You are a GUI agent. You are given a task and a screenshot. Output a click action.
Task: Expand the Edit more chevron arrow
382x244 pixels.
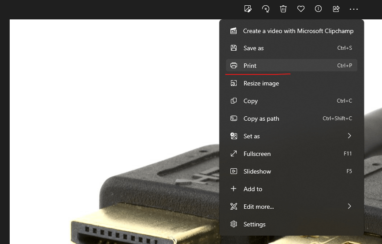click(349, 206)
